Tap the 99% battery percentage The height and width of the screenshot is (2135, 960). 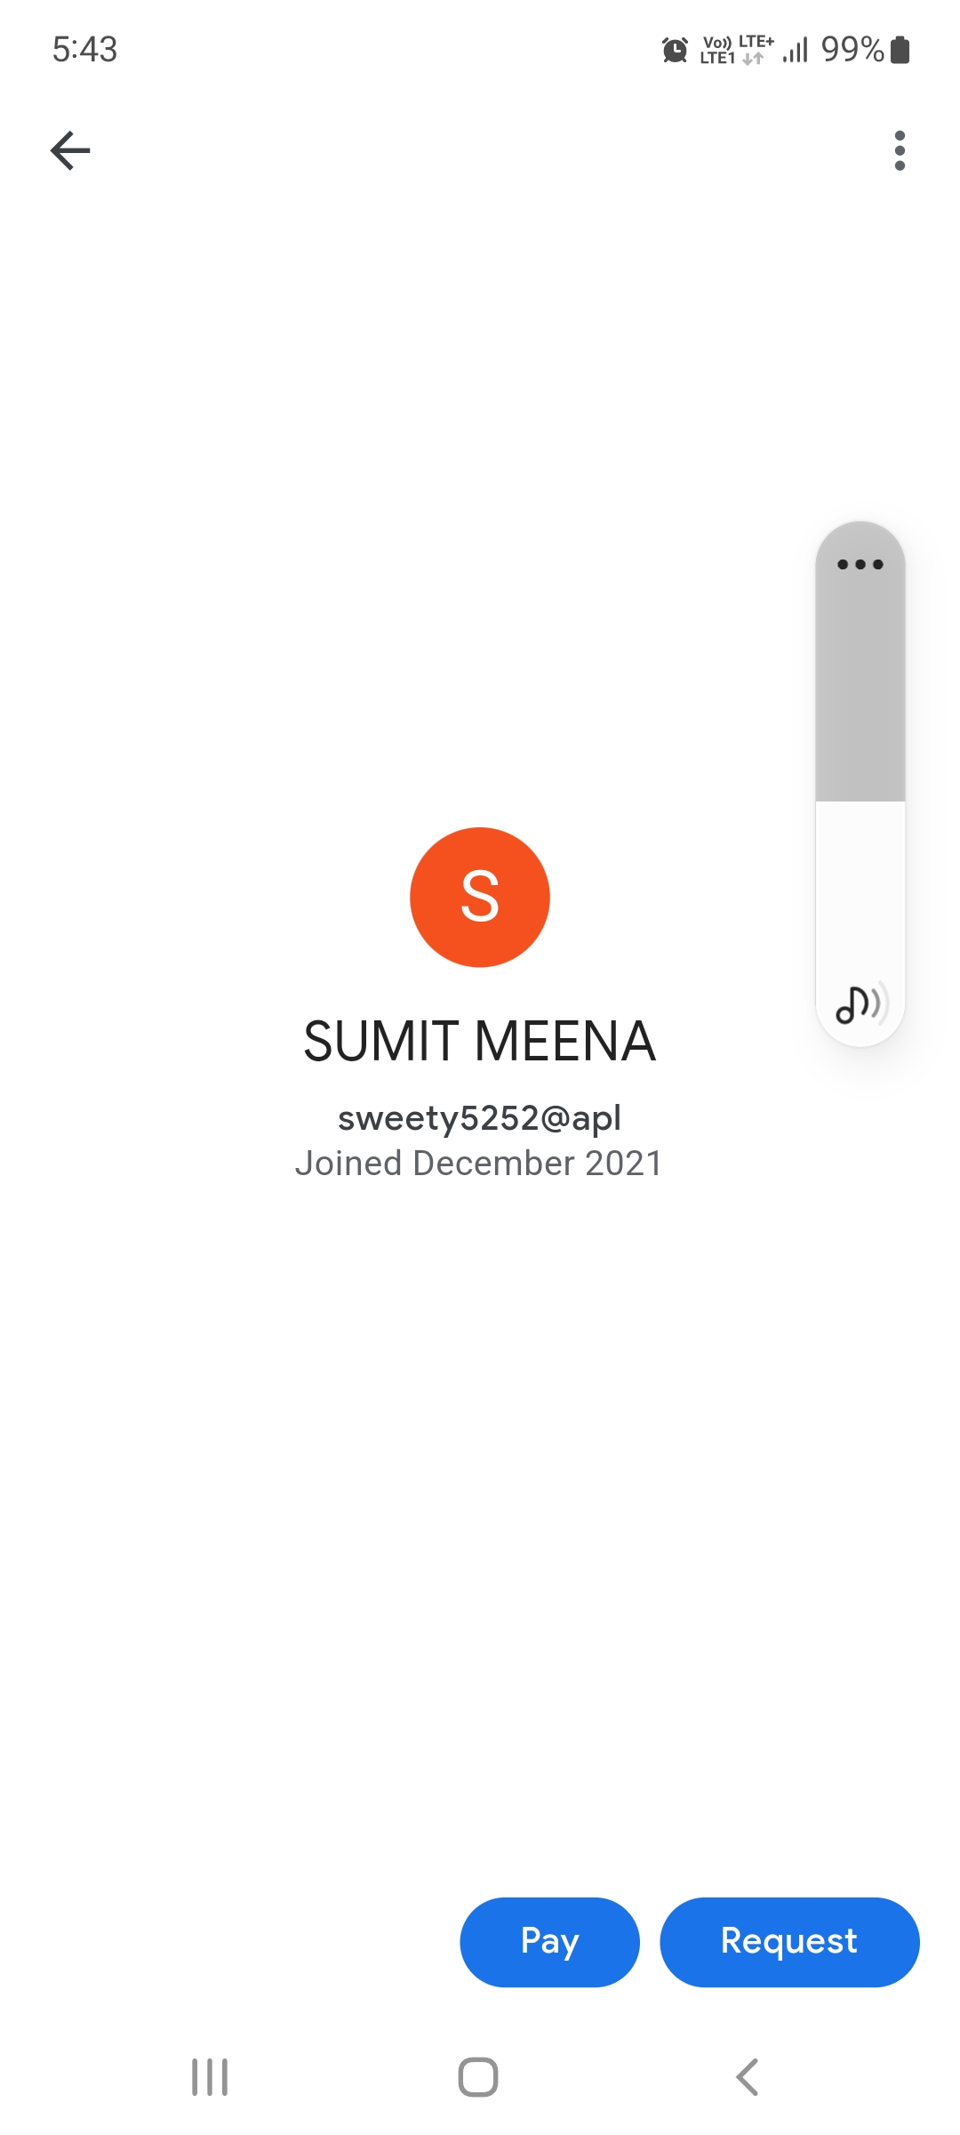pyautogui.click(x=852, y=50)
